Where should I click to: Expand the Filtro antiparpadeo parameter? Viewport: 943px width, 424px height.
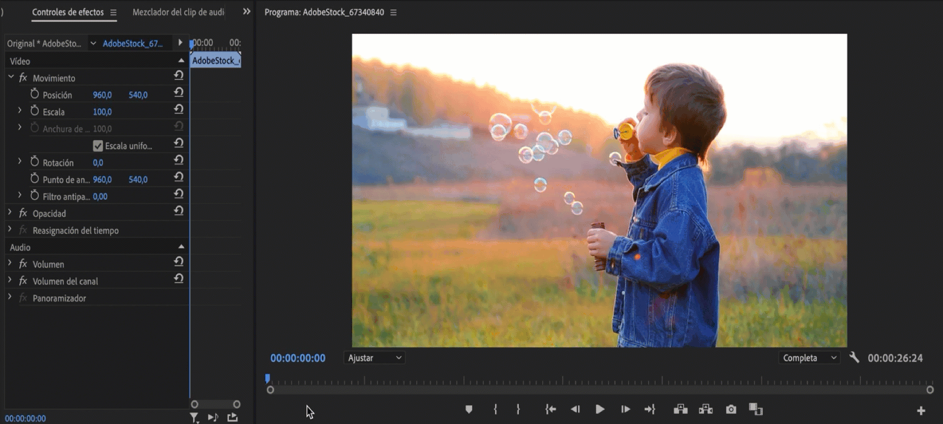pyautogui.click(x=19, y=195)
